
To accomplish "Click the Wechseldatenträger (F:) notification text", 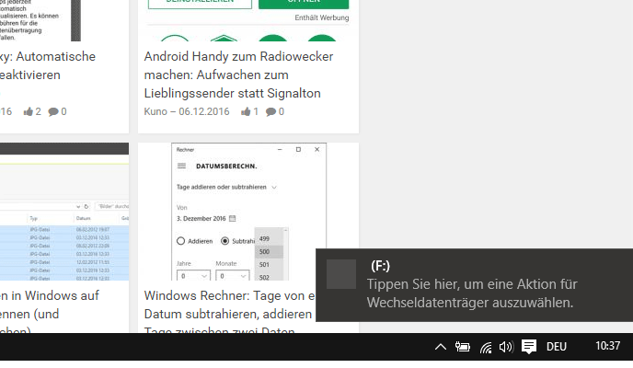I will click(x=469, y=293).
